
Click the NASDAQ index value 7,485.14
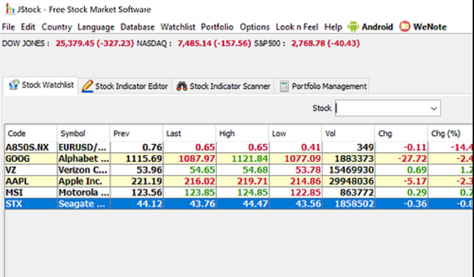point(194,43)
